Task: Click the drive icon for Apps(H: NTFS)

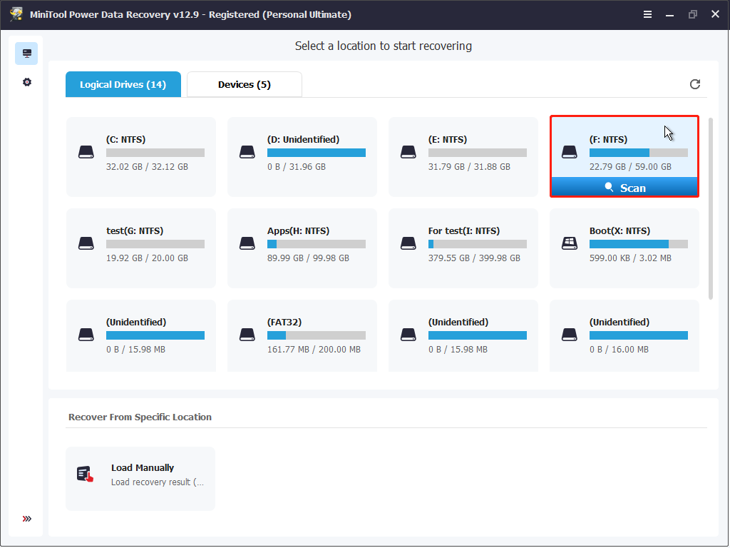Action: click(x=247, y=243)
